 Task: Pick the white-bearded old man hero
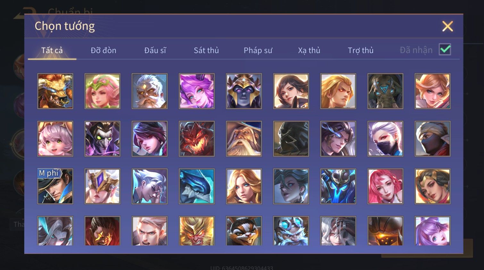(149, 91)
